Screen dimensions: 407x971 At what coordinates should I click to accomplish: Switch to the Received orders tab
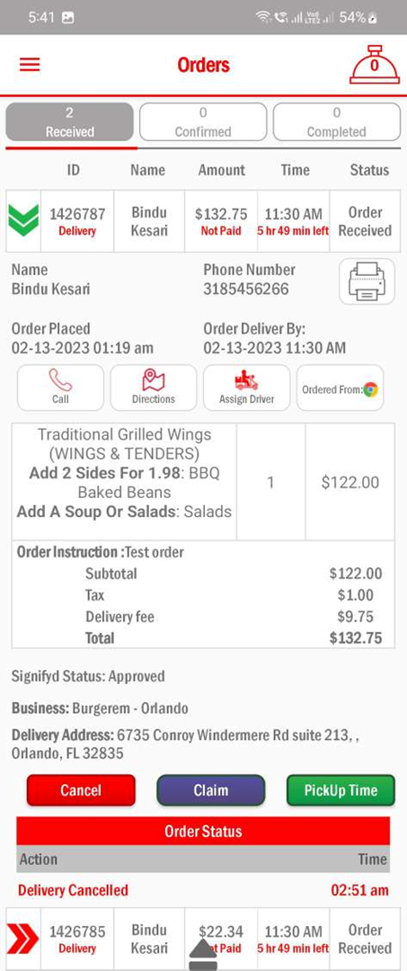coord(69,122)
